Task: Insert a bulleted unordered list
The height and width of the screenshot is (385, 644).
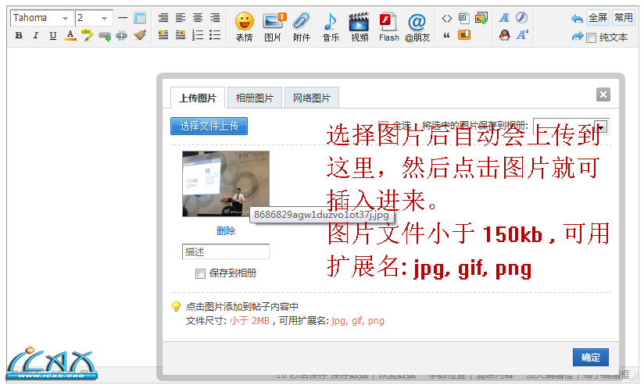Action: tap(215, 35)
